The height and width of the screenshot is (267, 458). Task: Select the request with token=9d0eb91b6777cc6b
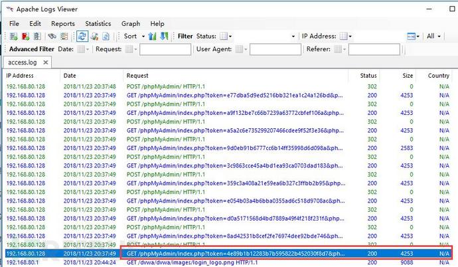point(234,148)
